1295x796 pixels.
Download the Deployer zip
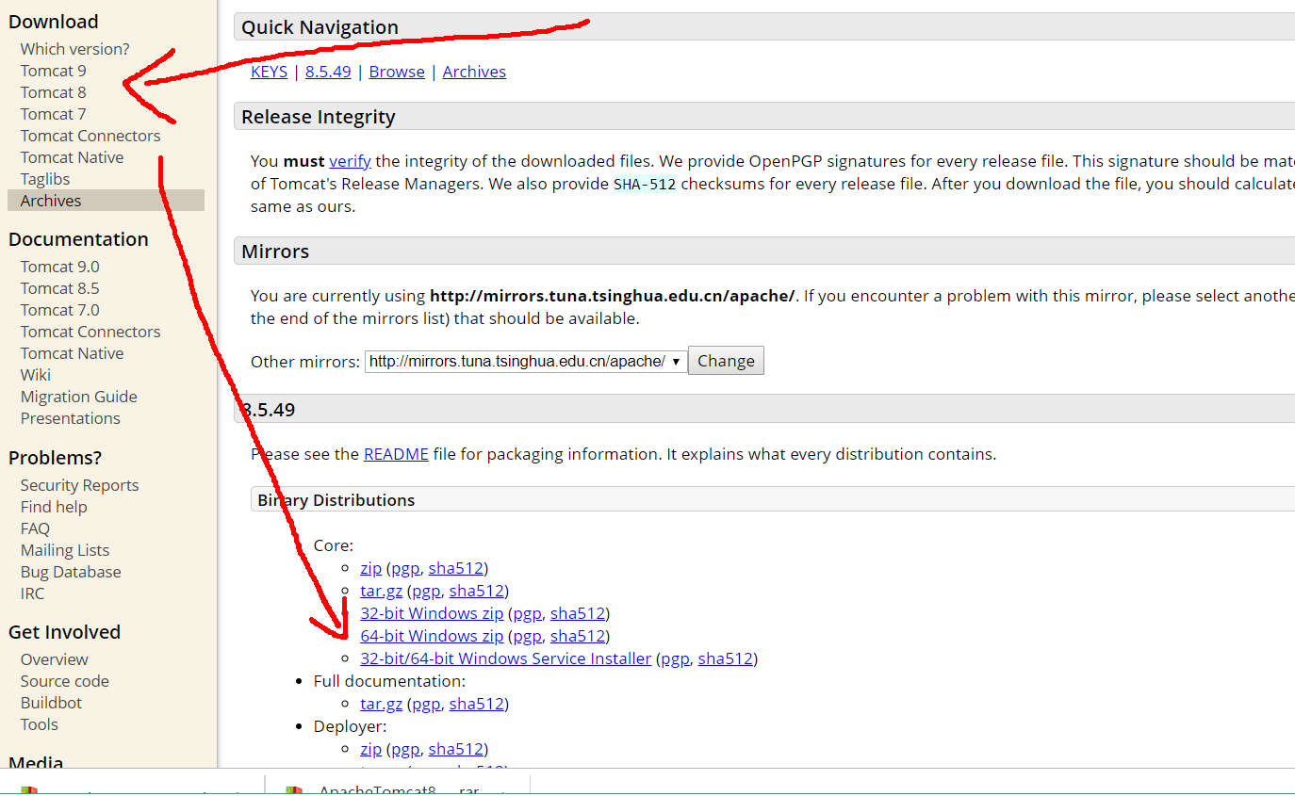(x=371, y=749)
